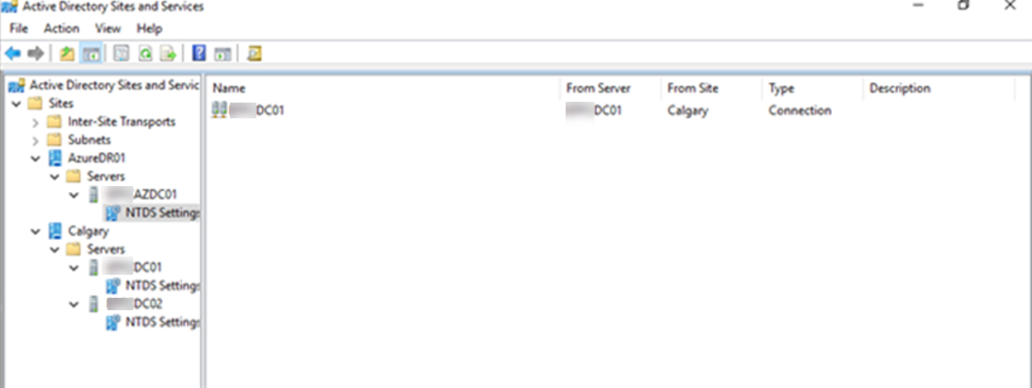Collapse the DC02 server node

(x=74, y=304)
